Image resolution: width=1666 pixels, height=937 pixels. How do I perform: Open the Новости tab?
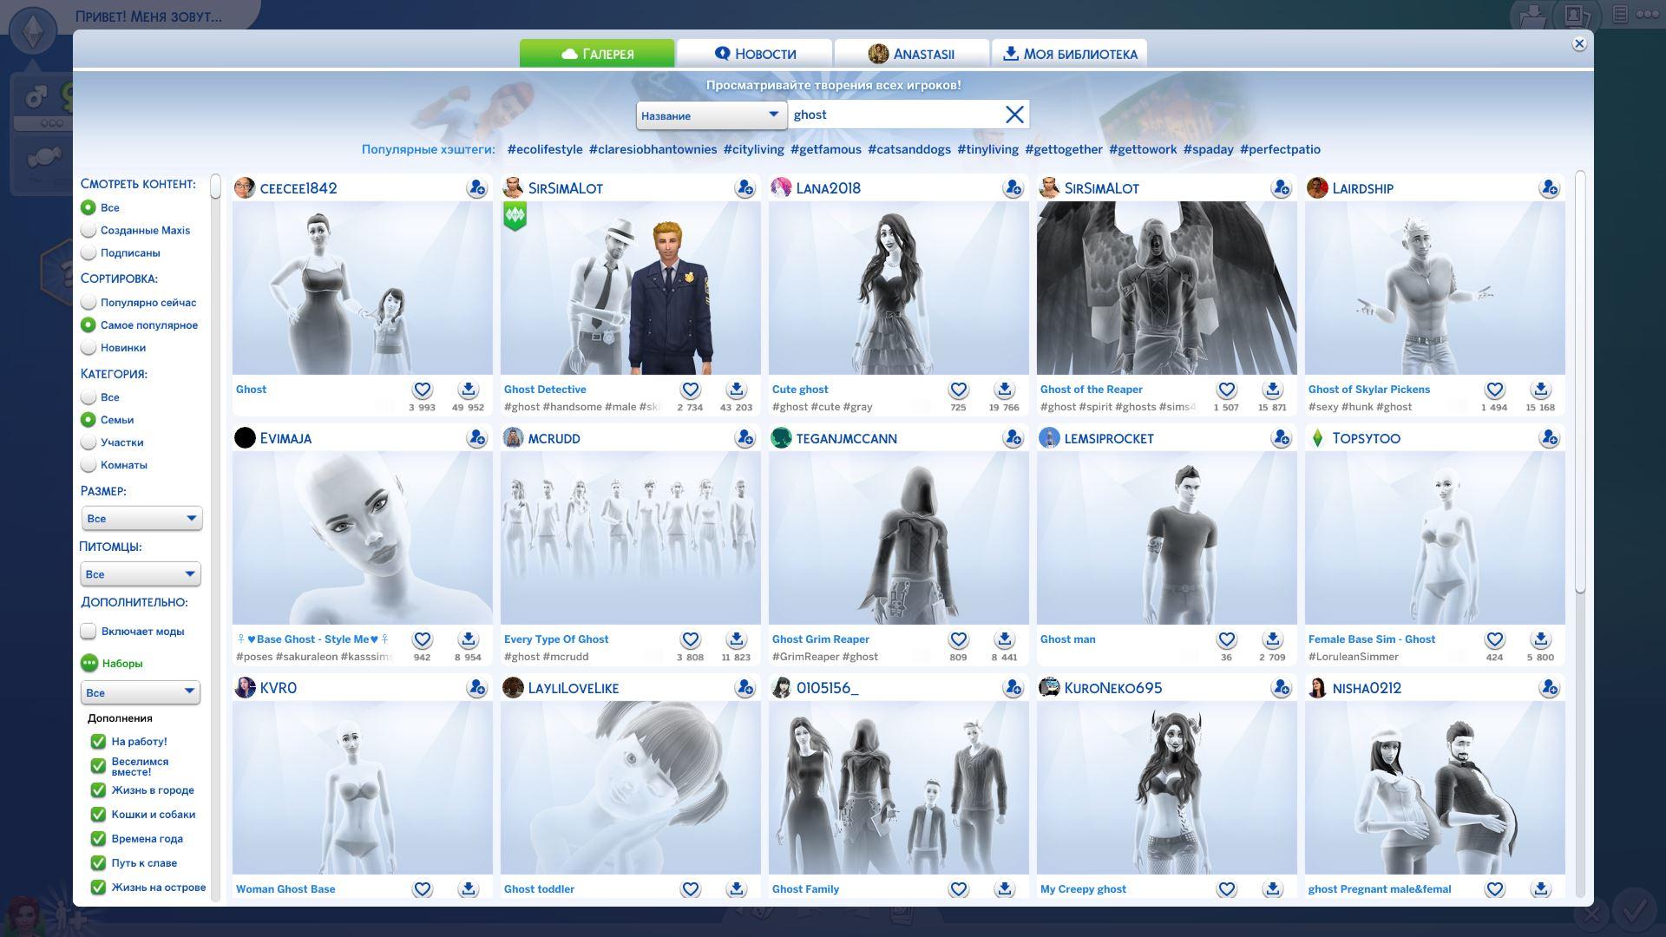coord(755,54)
